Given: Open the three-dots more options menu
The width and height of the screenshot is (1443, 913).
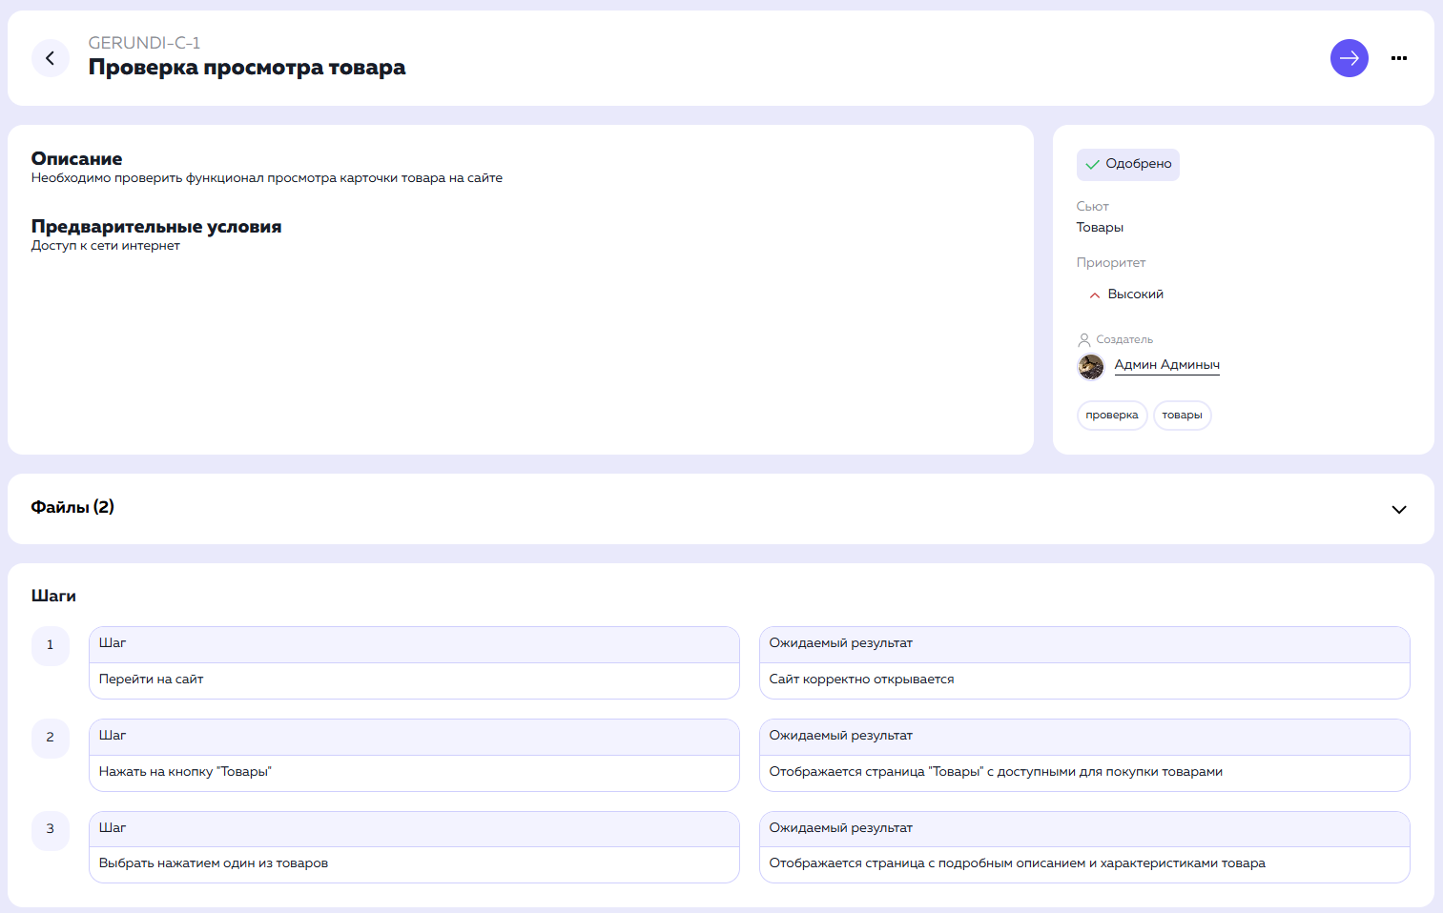Looking at the screenshot, I should (1398, 58).
